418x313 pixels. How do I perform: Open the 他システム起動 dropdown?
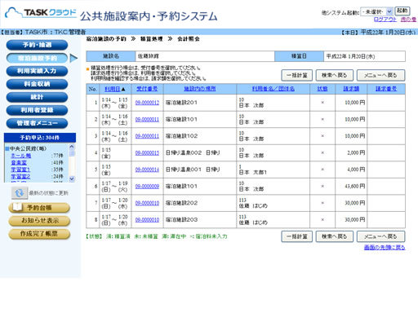point(376,11)
